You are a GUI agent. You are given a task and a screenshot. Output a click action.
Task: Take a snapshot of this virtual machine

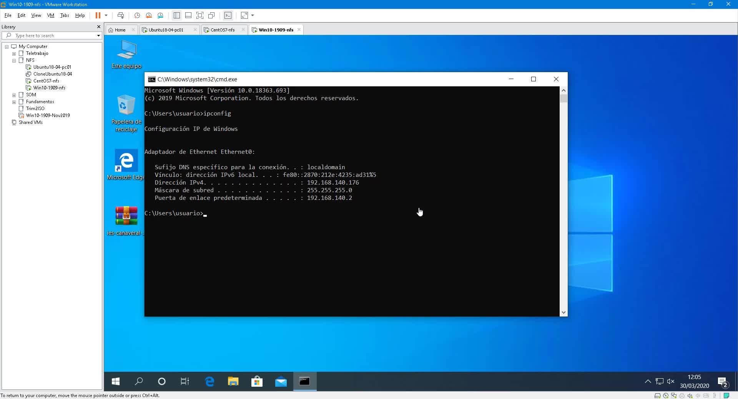pyautogui.click(x=137, y=15)
